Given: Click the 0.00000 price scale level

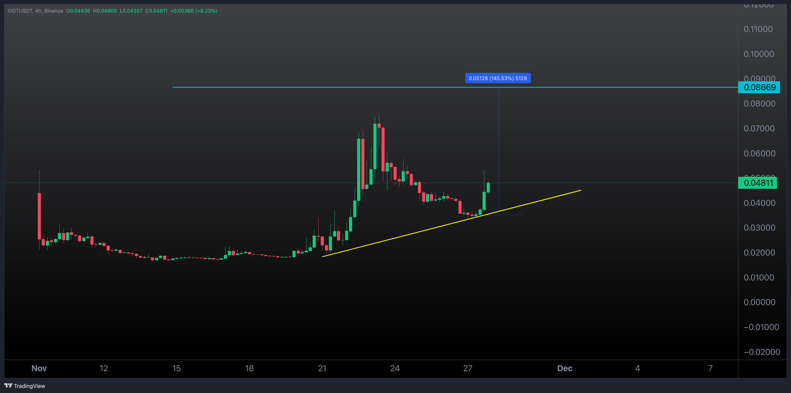Looking at the screenshot, I should tap(759, 302).
